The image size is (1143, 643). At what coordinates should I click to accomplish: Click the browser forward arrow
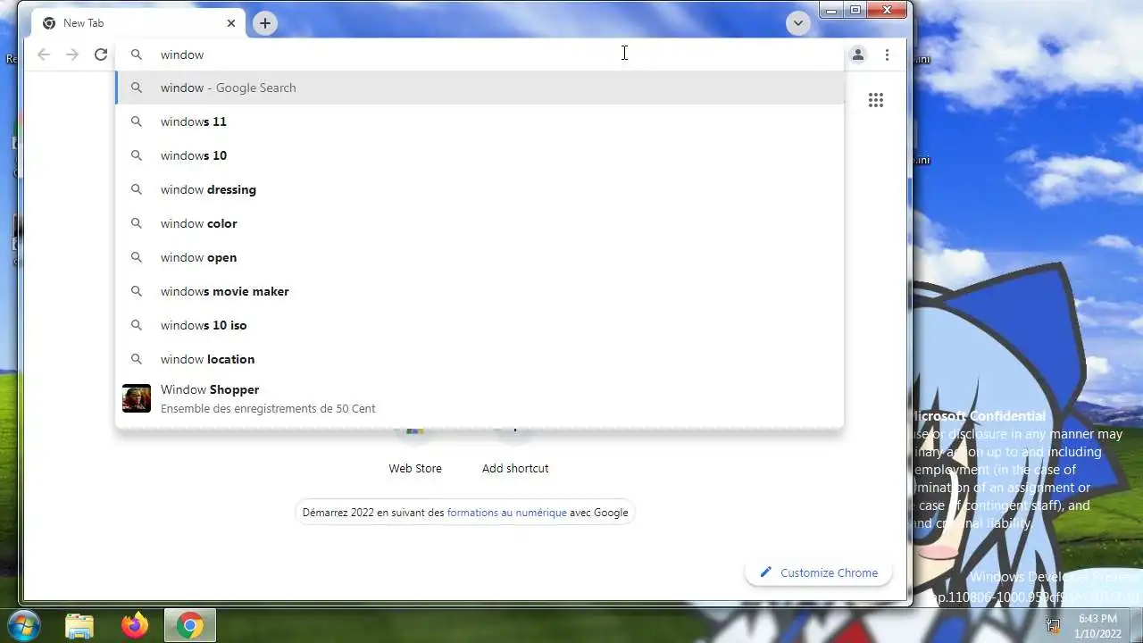(x=72, y=54)
